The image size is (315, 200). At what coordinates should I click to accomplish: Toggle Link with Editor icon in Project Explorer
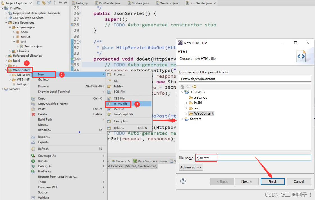[x=44, y=3]
